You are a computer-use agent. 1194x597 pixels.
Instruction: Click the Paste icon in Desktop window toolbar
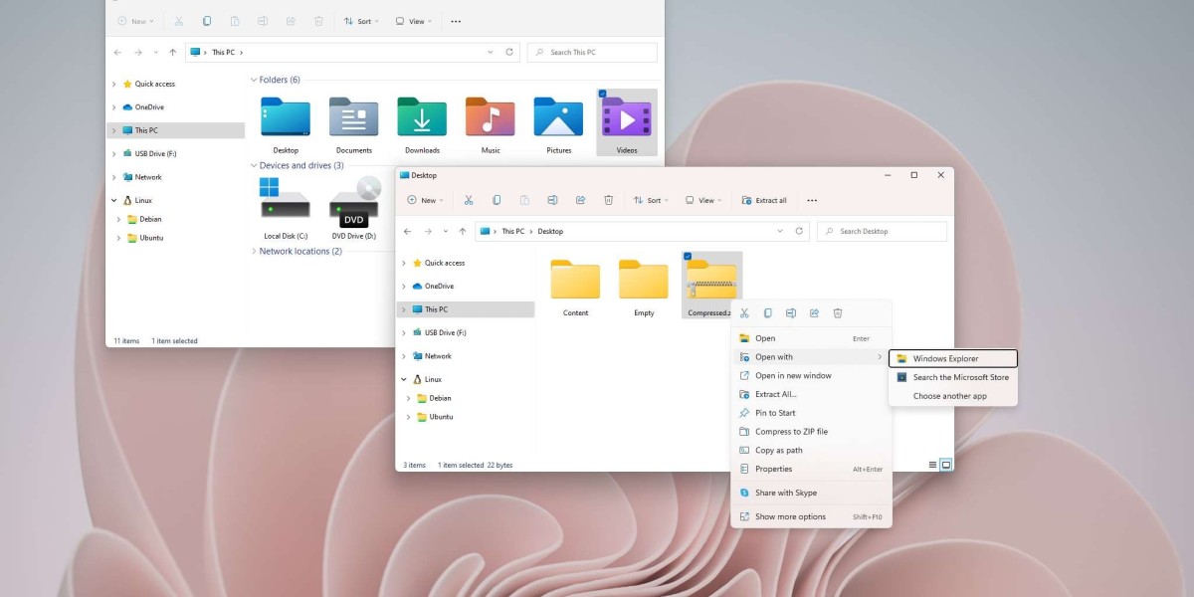point(524,200)
